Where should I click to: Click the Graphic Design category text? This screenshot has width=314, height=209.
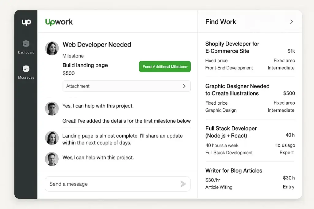pyautogui.click(x=221, y=110)
